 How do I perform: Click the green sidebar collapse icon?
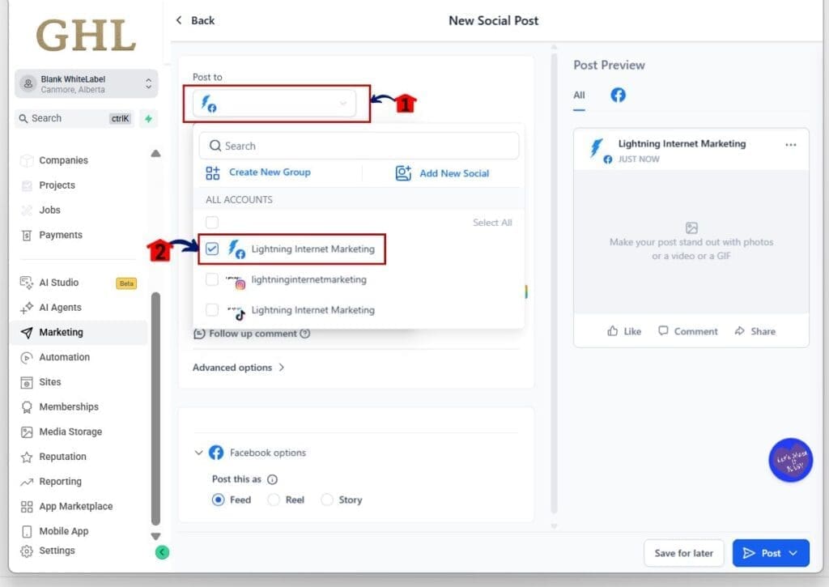pyautogui.click(x=162, y=553)
